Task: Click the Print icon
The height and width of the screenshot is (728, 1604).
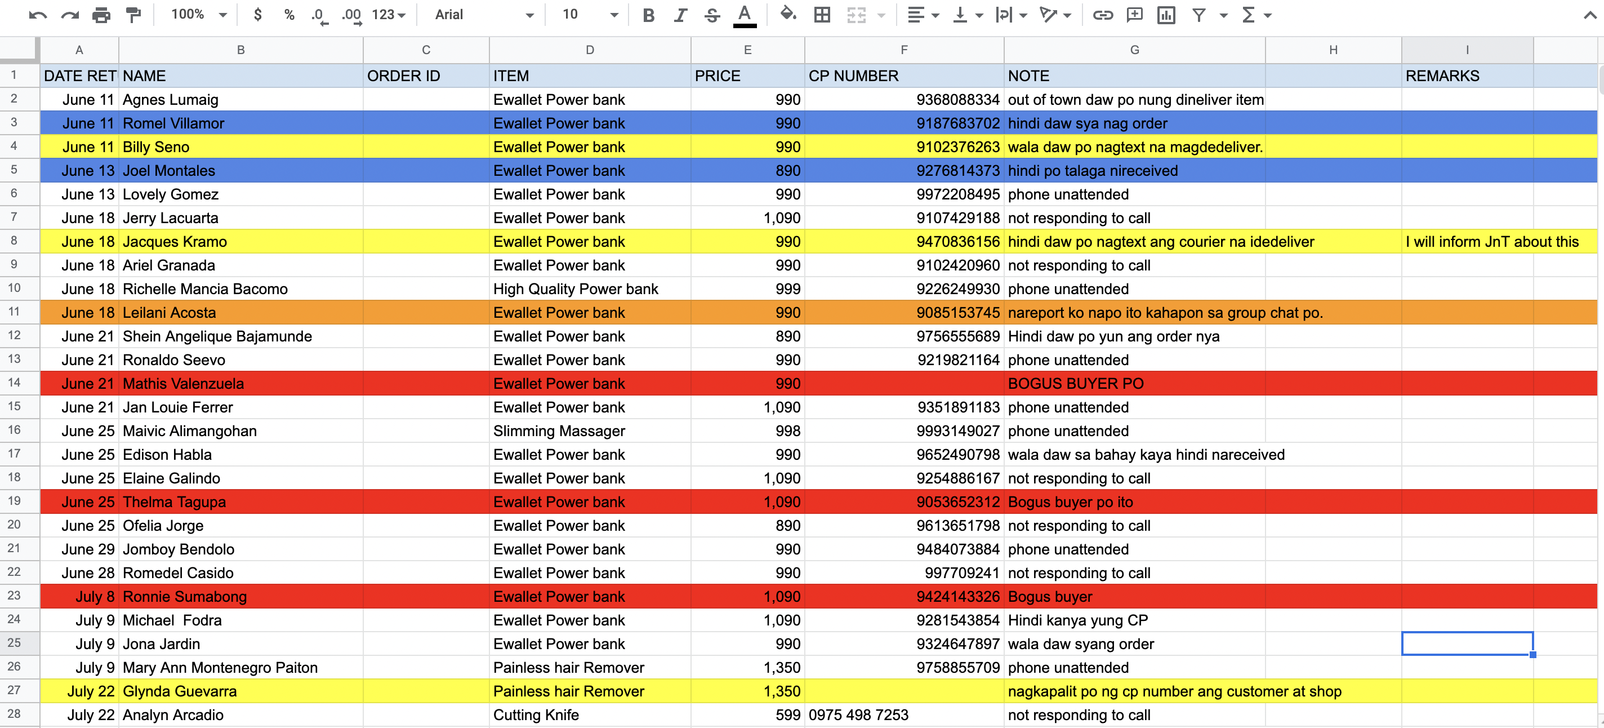Action: [x=101, y=15]
